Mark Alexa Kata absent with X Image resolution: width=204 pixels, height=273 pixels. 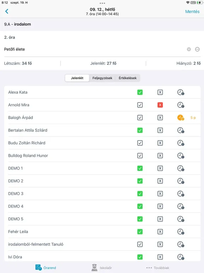(x=160, y=92)
